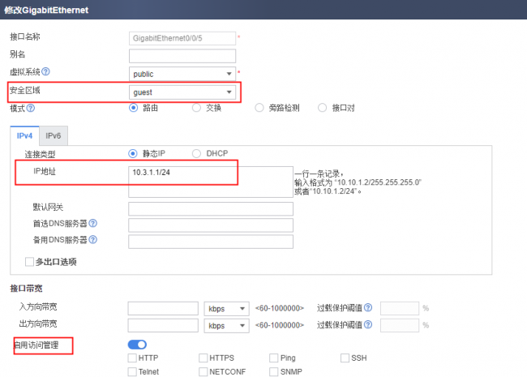This screenshot has width=527, height=377.
Task: Enable the NETCONF access checkbox
Action: click(203, 371)
